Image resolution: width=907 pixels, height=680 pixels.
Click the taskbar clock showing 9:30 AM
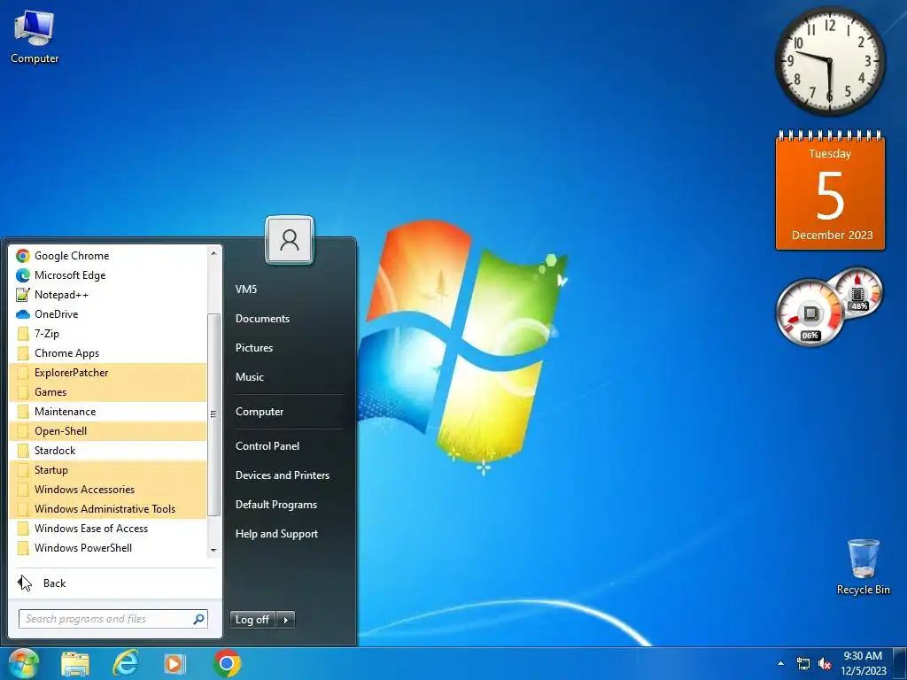(x=863, y=663)
